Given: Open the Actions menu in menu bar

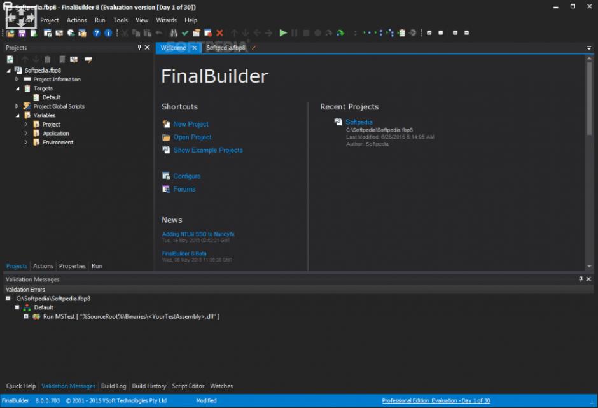Looking at the screenshot, I should coord(76,20).
